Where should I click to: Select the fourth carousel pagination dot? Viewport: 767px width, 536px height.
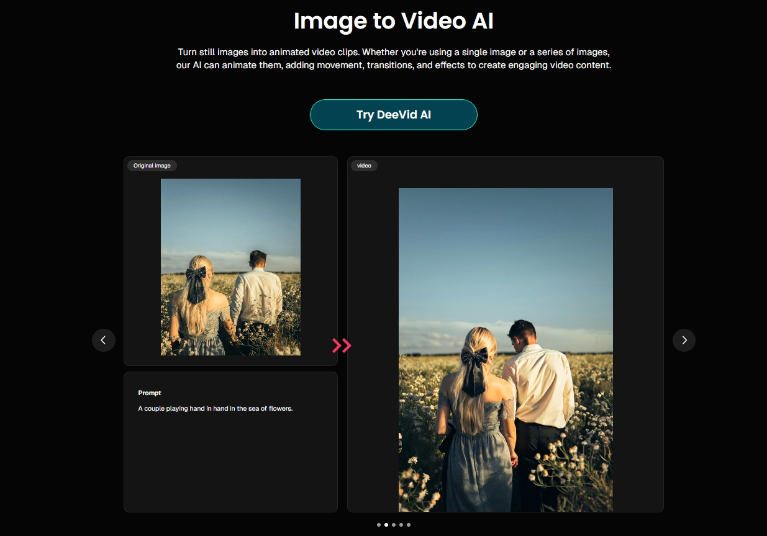(401, 525)
